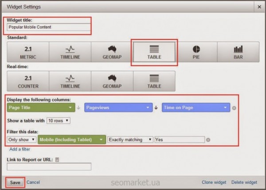Click the Add a filter link

click(x=20, y=149)
